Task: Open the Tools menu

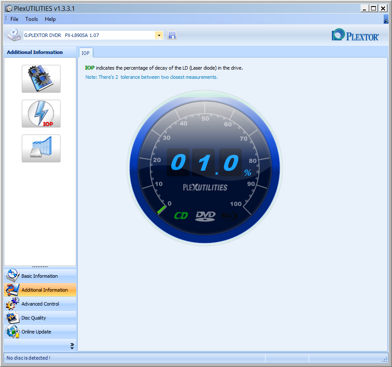Action: point(31,19)
